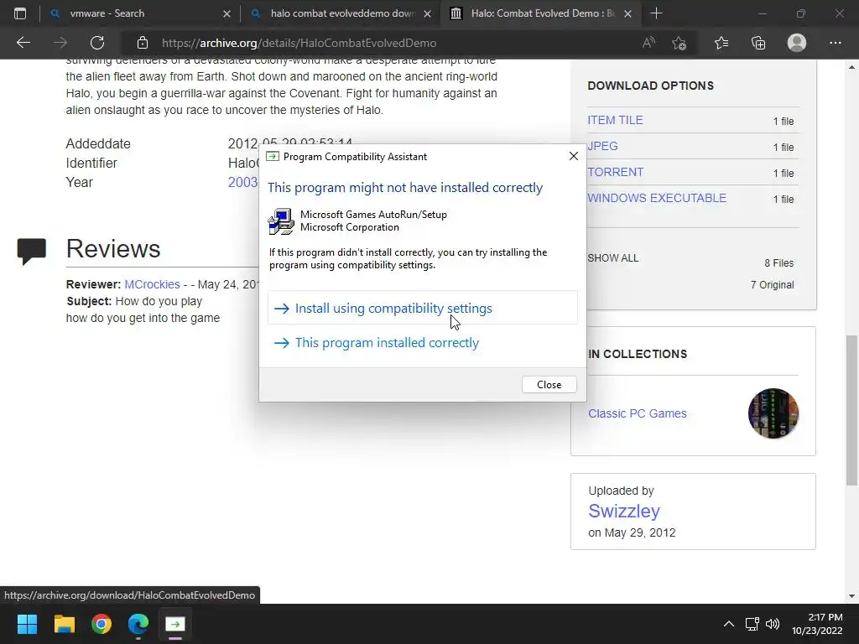859x644 pixels.
Task: Close the vmware - Search tab
Action: click(226, 13)
